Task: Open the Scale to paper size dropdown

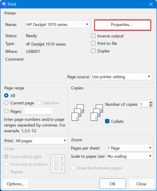Action: [x=129, y=156]
